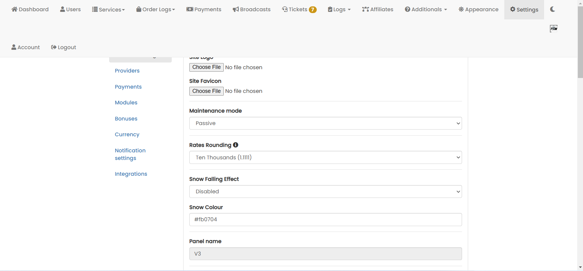Click the Panel name field
This screenshot has width=583, height=271.
pos(326,254)
